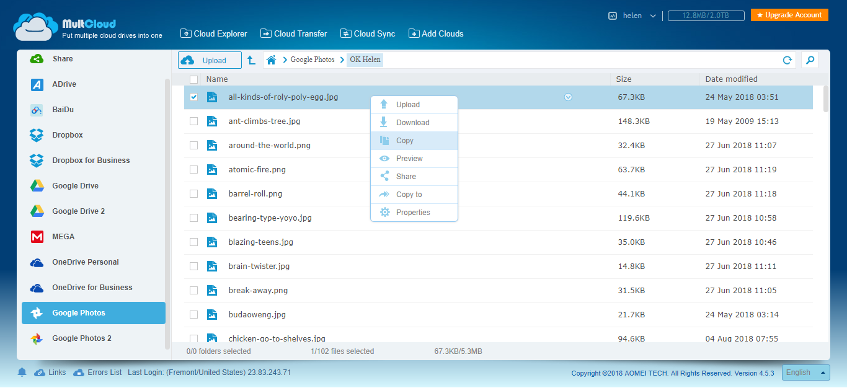This screenshot has width=847, height=388.
Task: Click the image icon of barrel-roll.png
Action: tap(212, 193)
